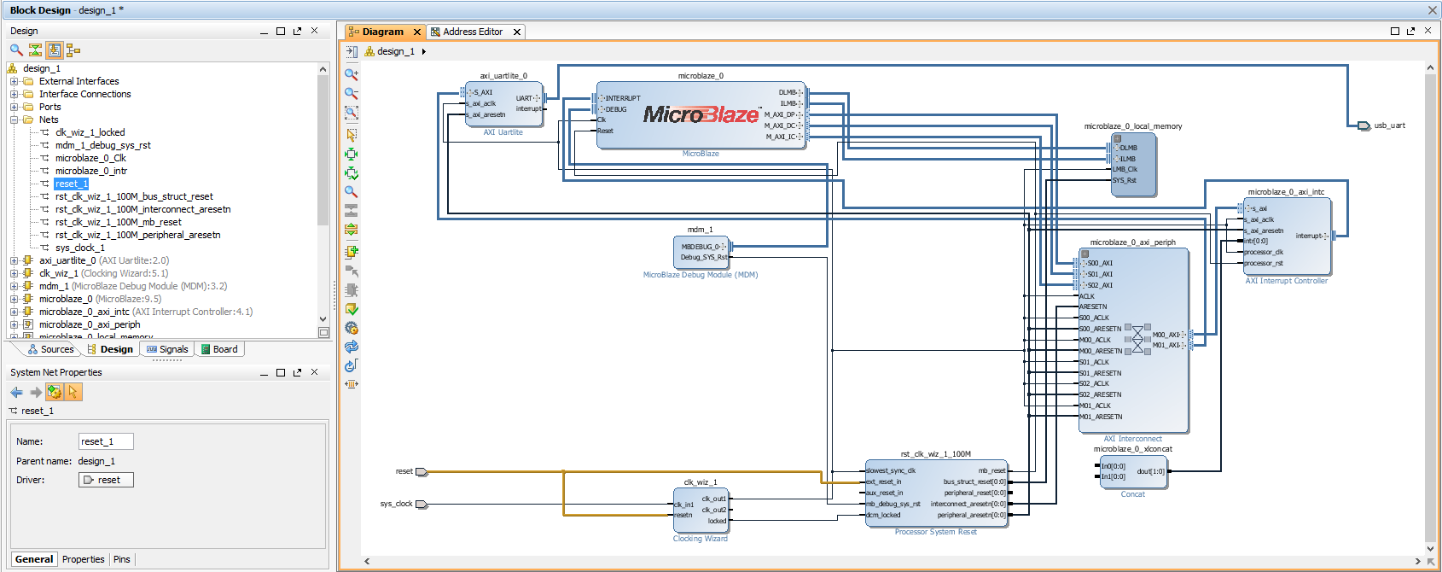The width and height of the screenshot is (1442, 572).
Task: Expand the mdm_1 tree node
Action: (x=14, y=286)
